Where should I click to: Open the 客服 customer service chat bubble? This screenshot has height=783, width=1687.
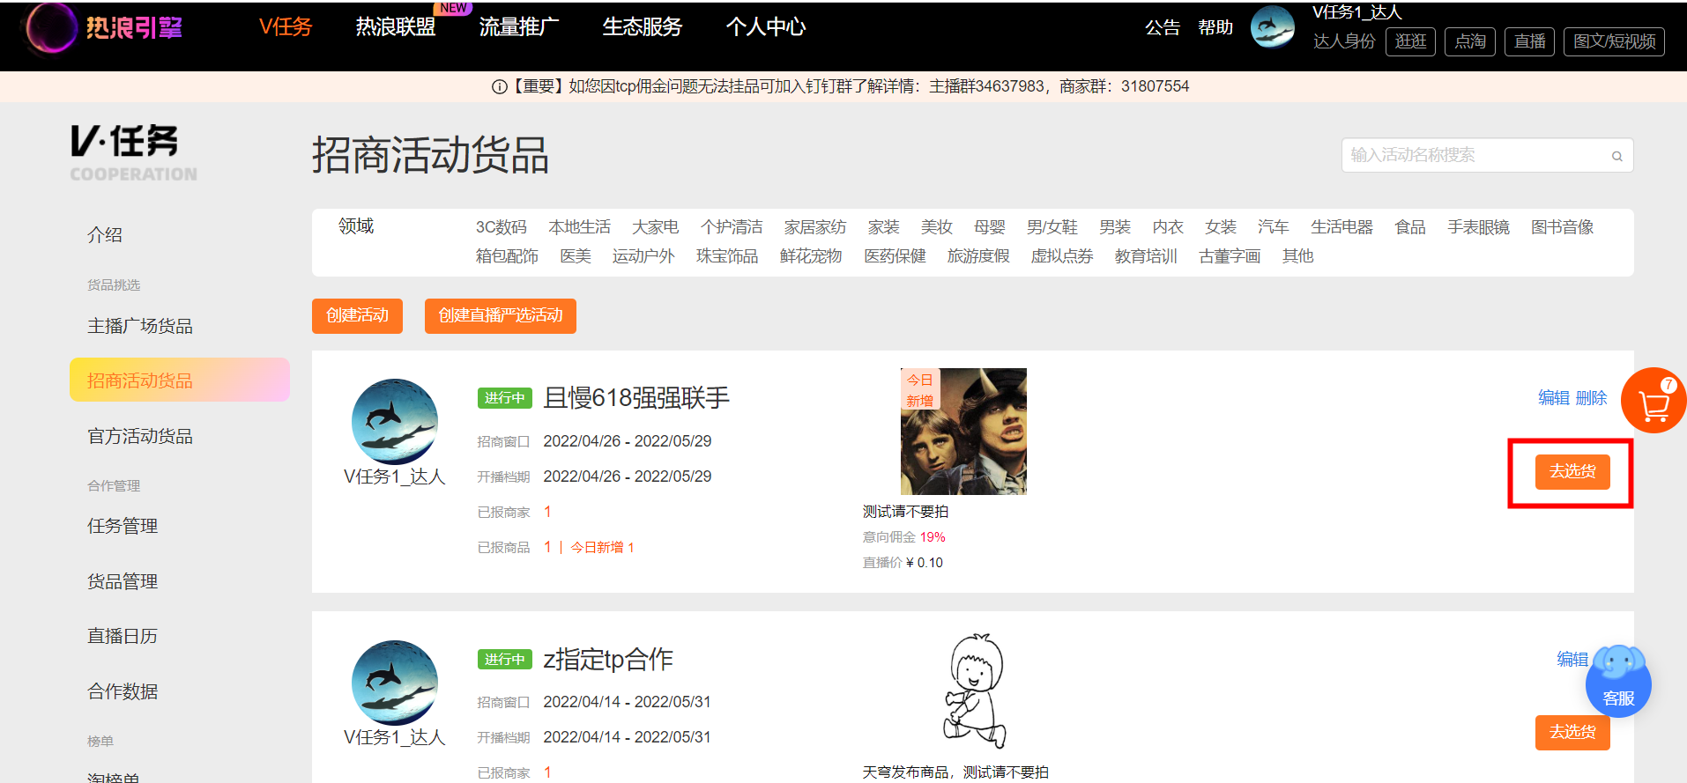(1618, 683)
